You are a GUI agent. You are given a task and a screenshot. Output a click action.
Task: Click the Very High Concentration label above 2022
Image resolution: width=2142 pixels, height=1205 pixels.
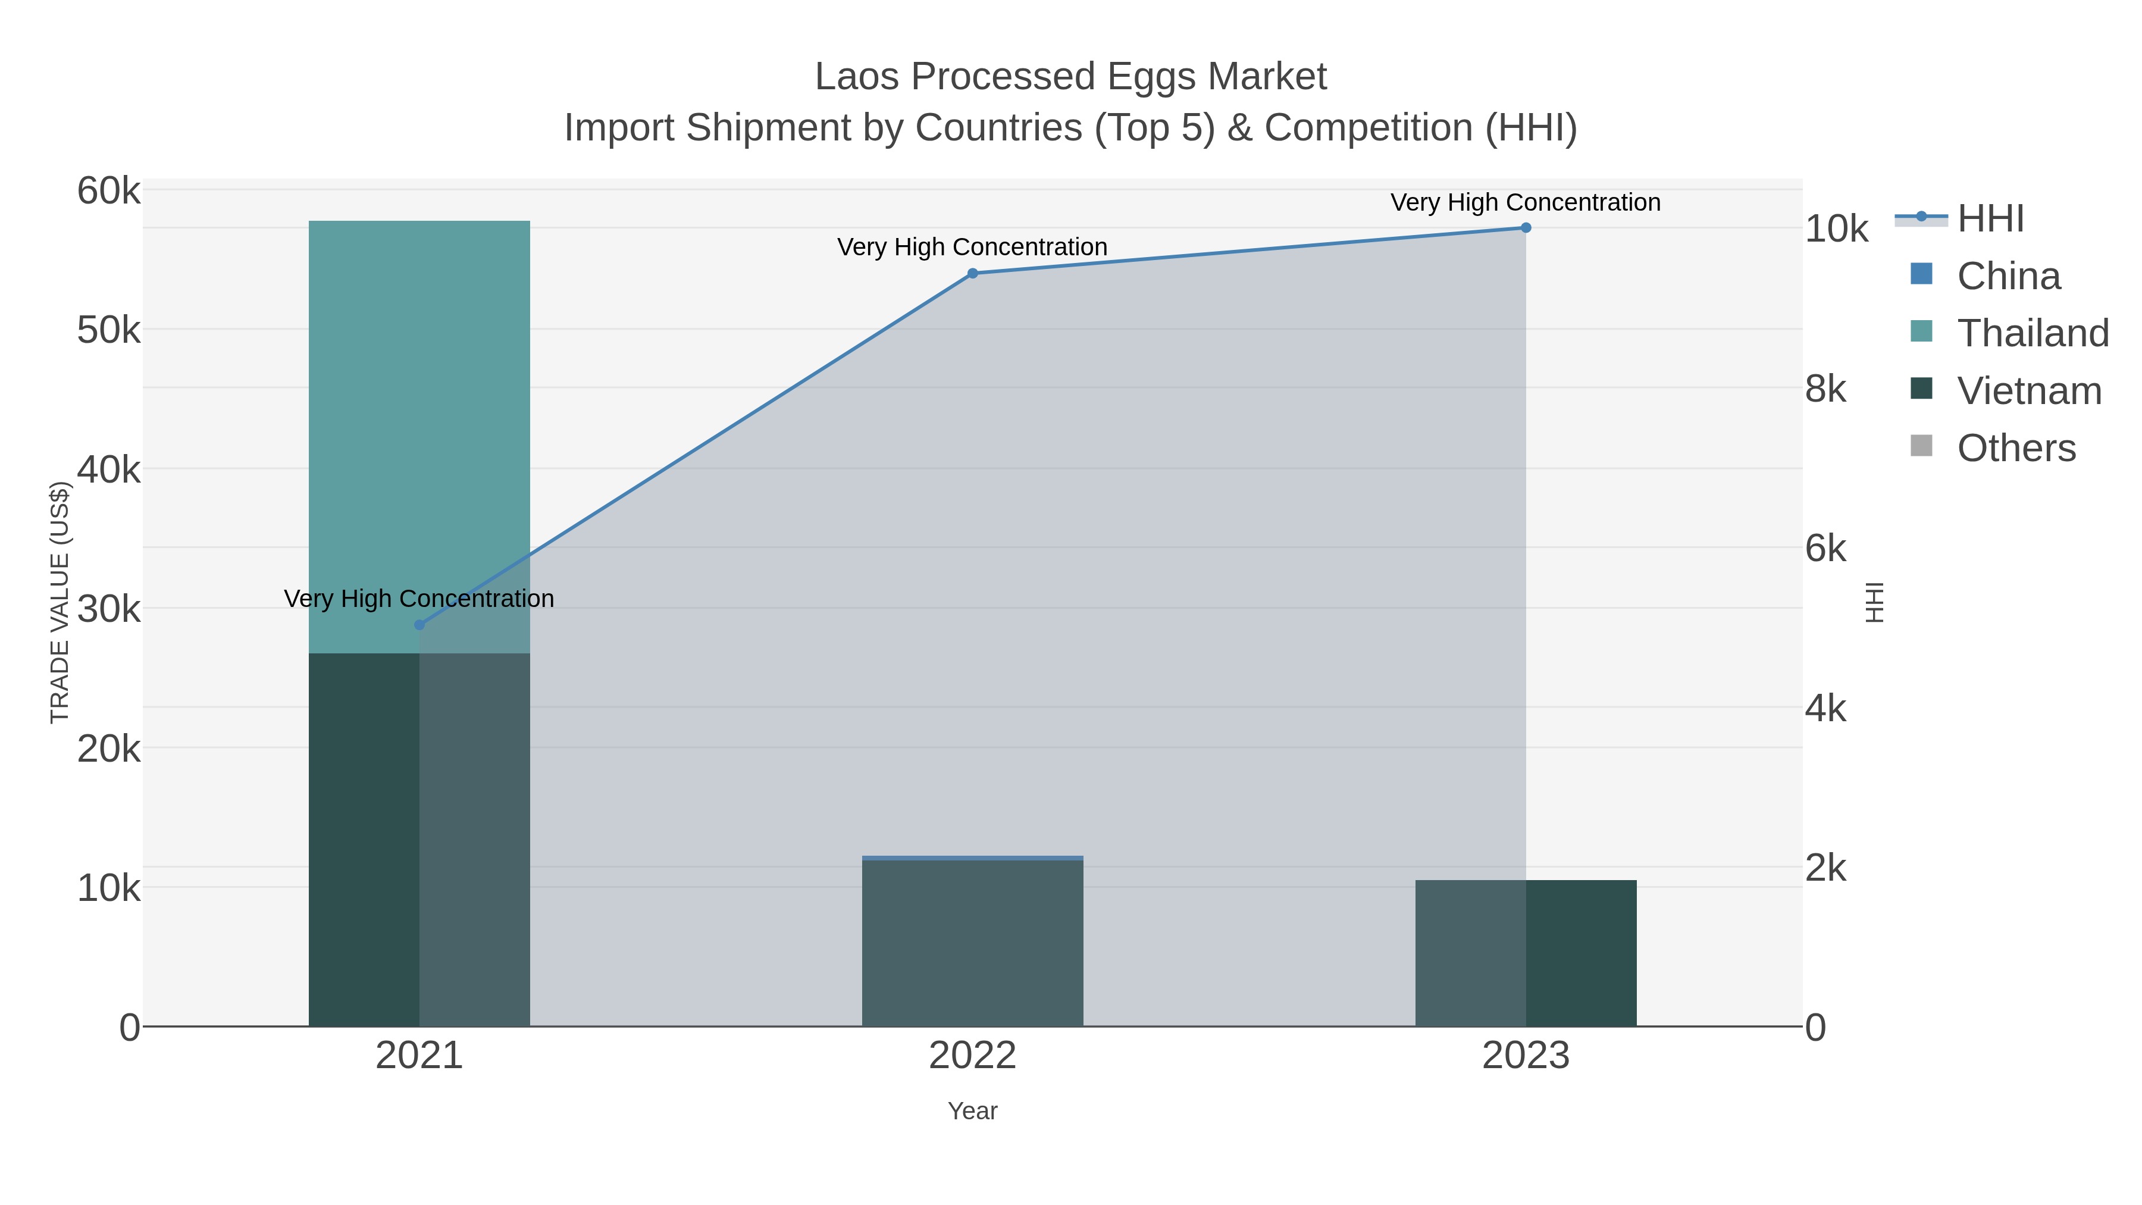coord(973,247)
